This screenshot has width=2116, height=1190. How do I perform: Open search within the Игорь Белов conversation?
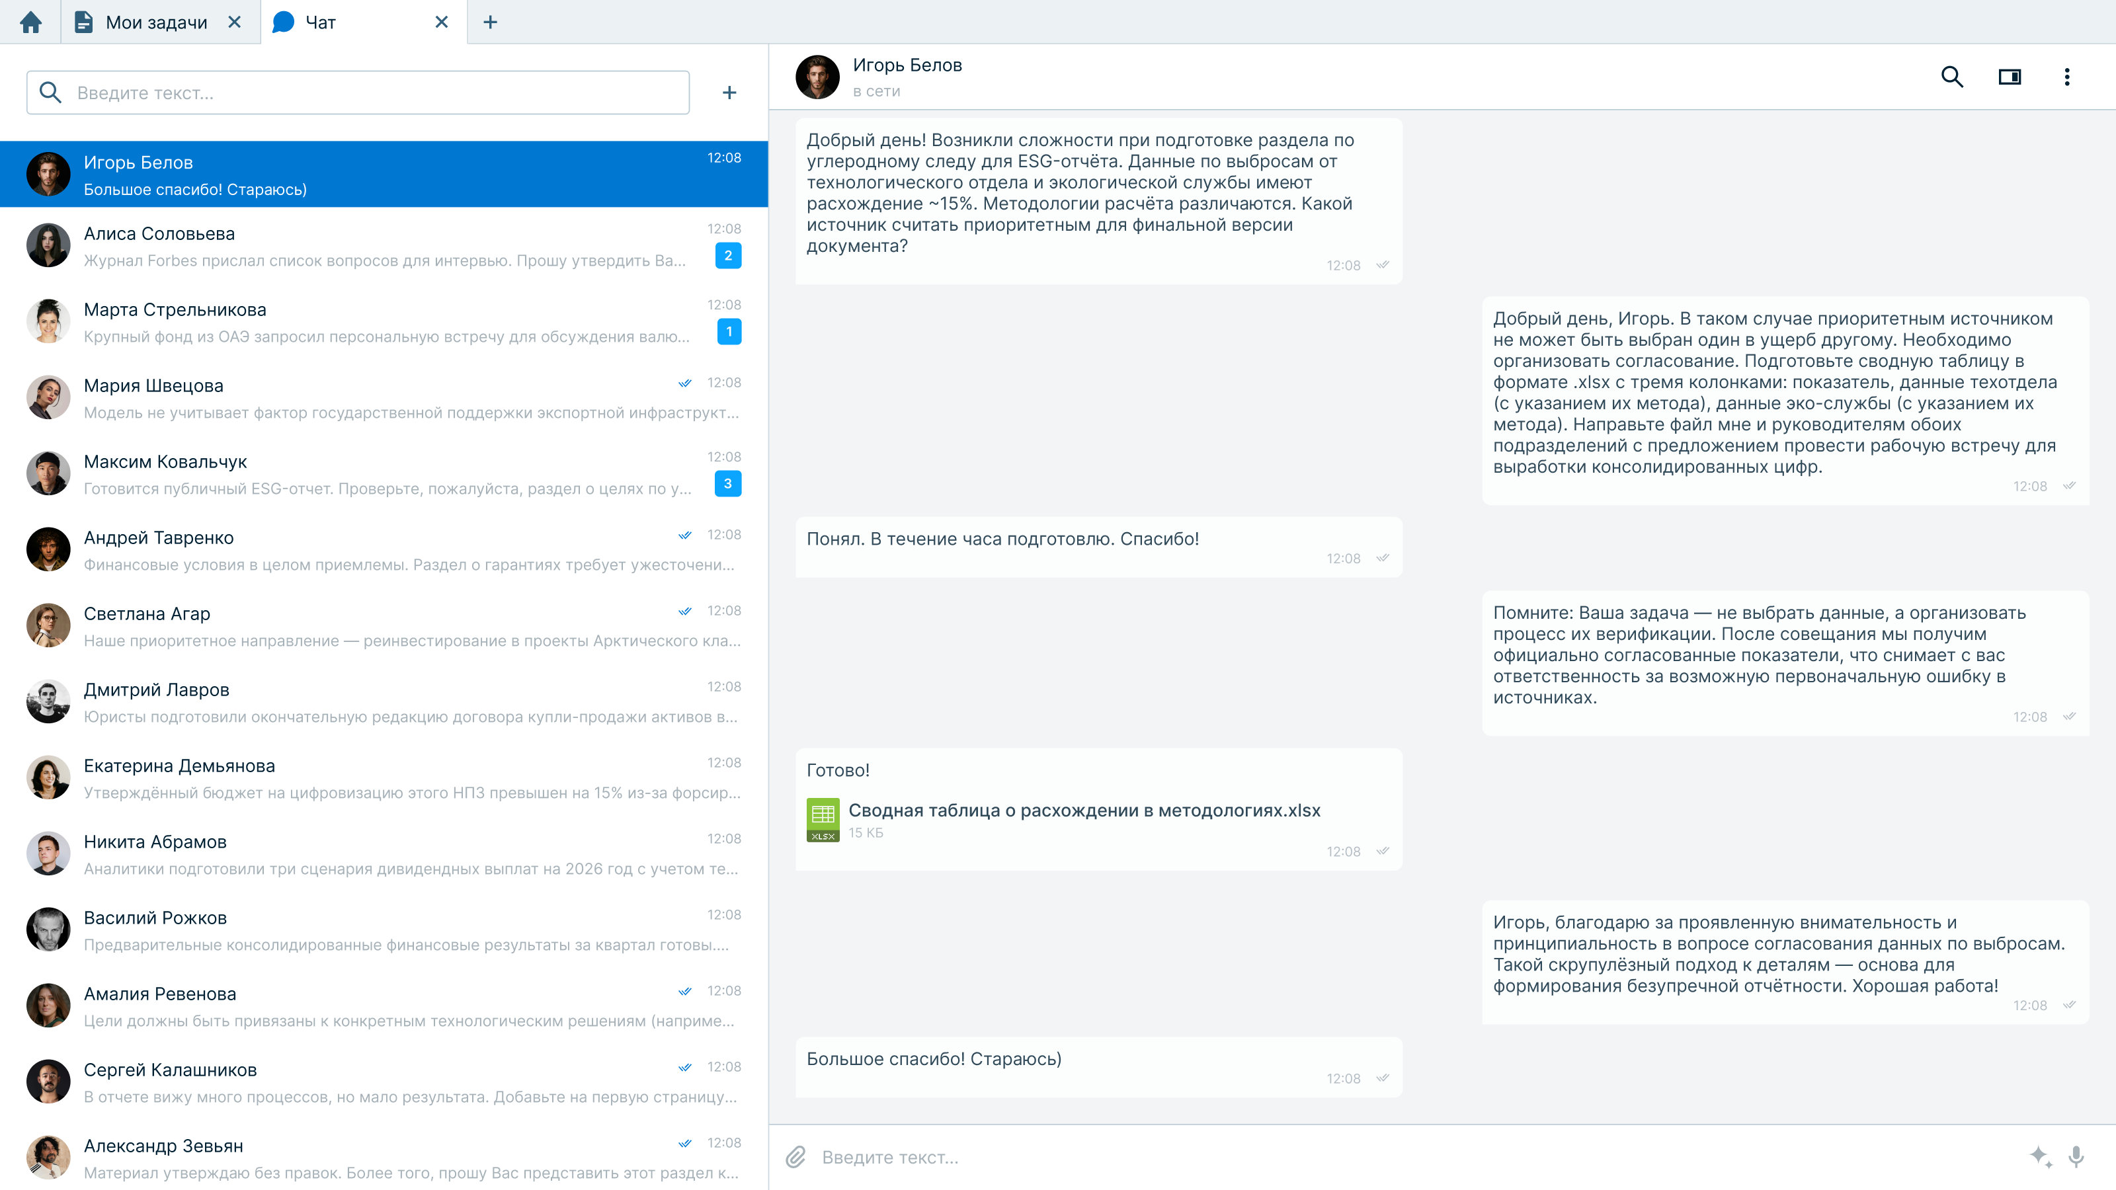(1953, 77)
